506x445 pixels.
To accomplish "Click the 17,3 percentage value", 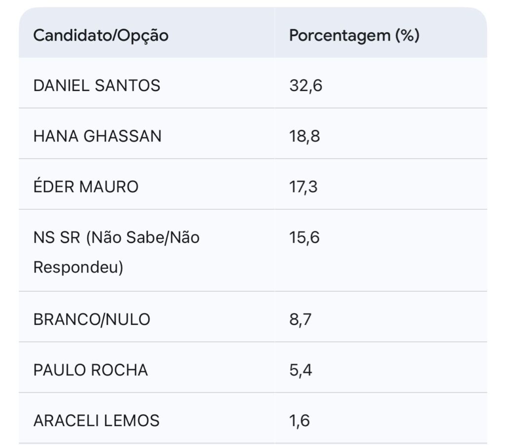I will click(x=304, y=187).
